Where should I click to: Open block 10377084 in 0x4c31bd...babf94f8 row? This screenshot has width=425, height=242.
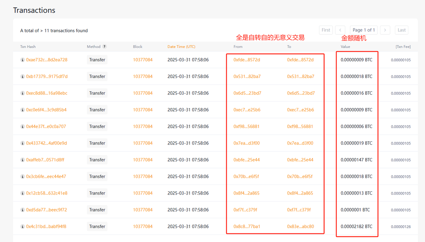pyautogui.click(x=143, y=226)
